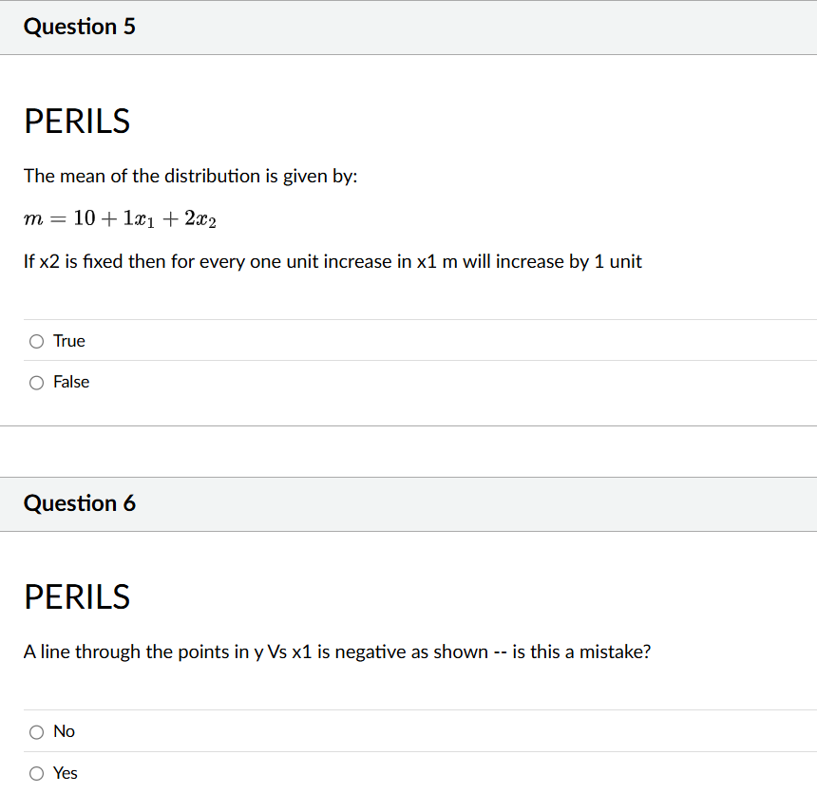Click the Question 5 header bar
Viewport: 817px width, 812px height.
point(408,27)
